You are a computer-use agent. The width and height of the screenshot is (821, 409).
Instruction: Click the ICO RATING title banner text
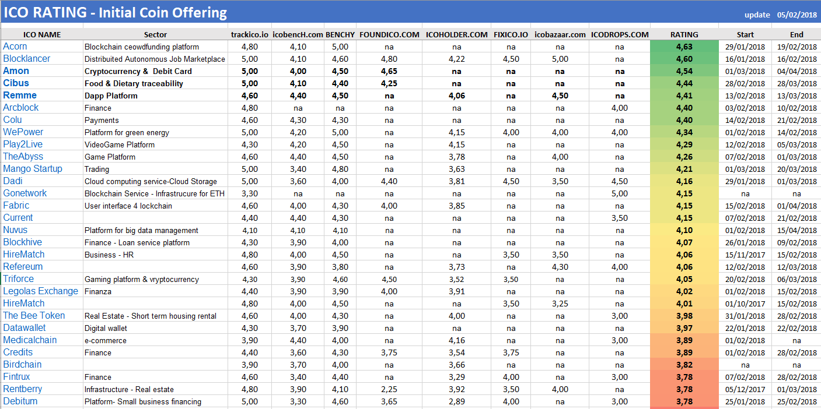(116, 12)
